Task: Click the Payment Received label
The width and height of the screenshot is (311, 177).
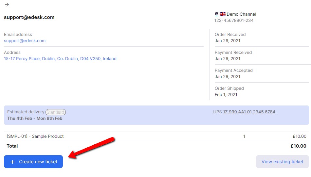Action: (x=233, y=52)
